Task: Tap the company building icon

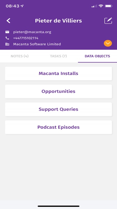Action: (x=7, y=44)
